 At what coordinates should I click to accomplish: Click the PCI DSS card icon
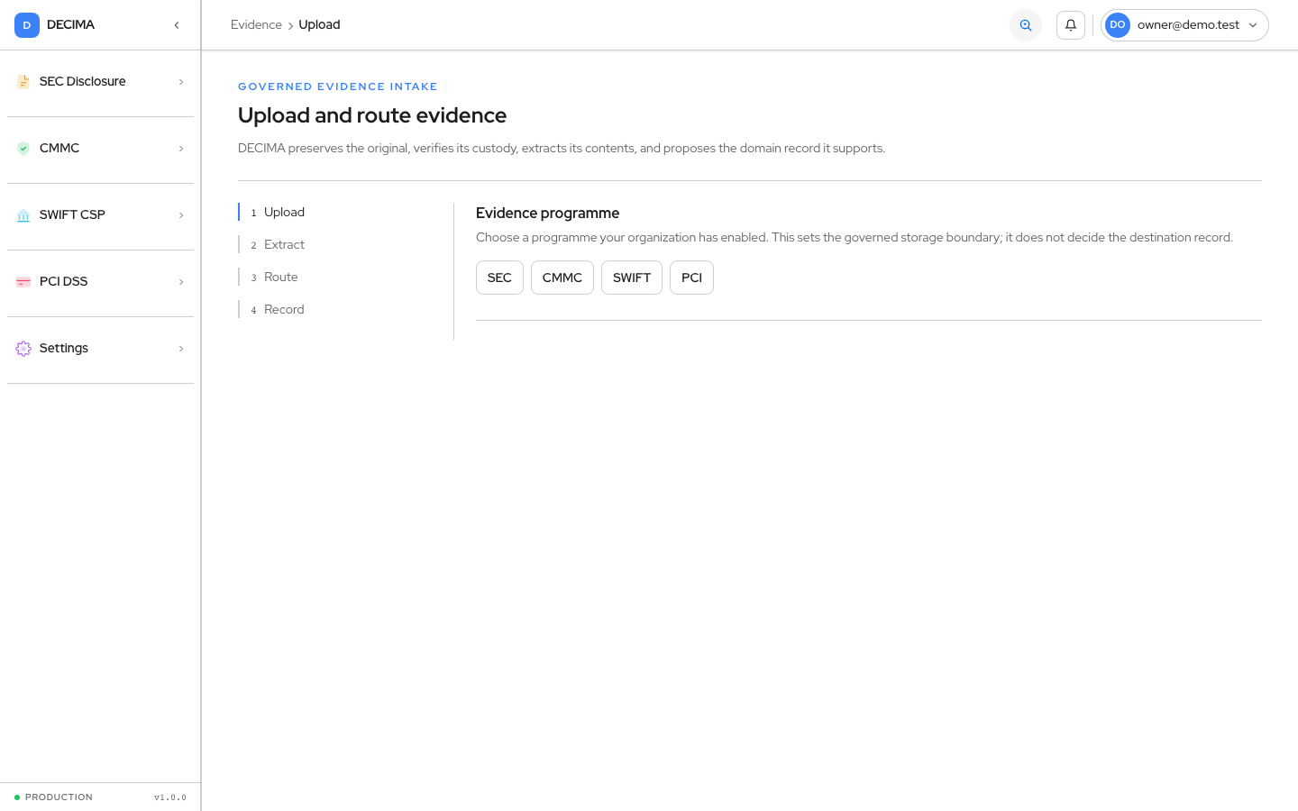(x=23, y=282)
